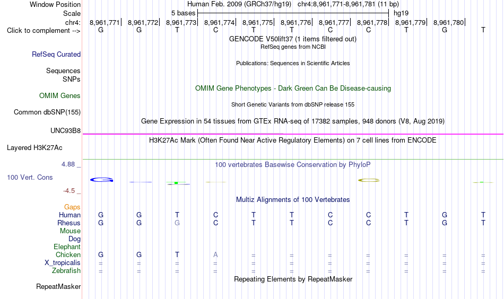
Task: Select the RepeatMasker track label
Action: pyautogui.click(x=58, y=286)
